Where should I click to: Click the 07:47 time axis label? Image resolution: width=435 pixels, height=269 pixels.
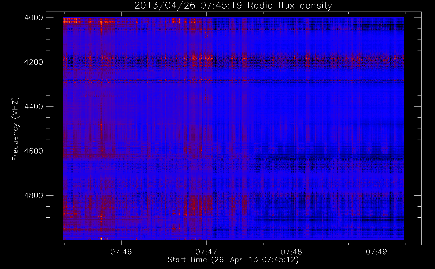click(x=206, y=252)
